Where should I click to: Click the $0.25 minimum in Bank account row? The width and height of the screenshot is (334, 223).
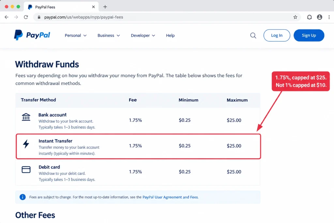tap(185, 120)
